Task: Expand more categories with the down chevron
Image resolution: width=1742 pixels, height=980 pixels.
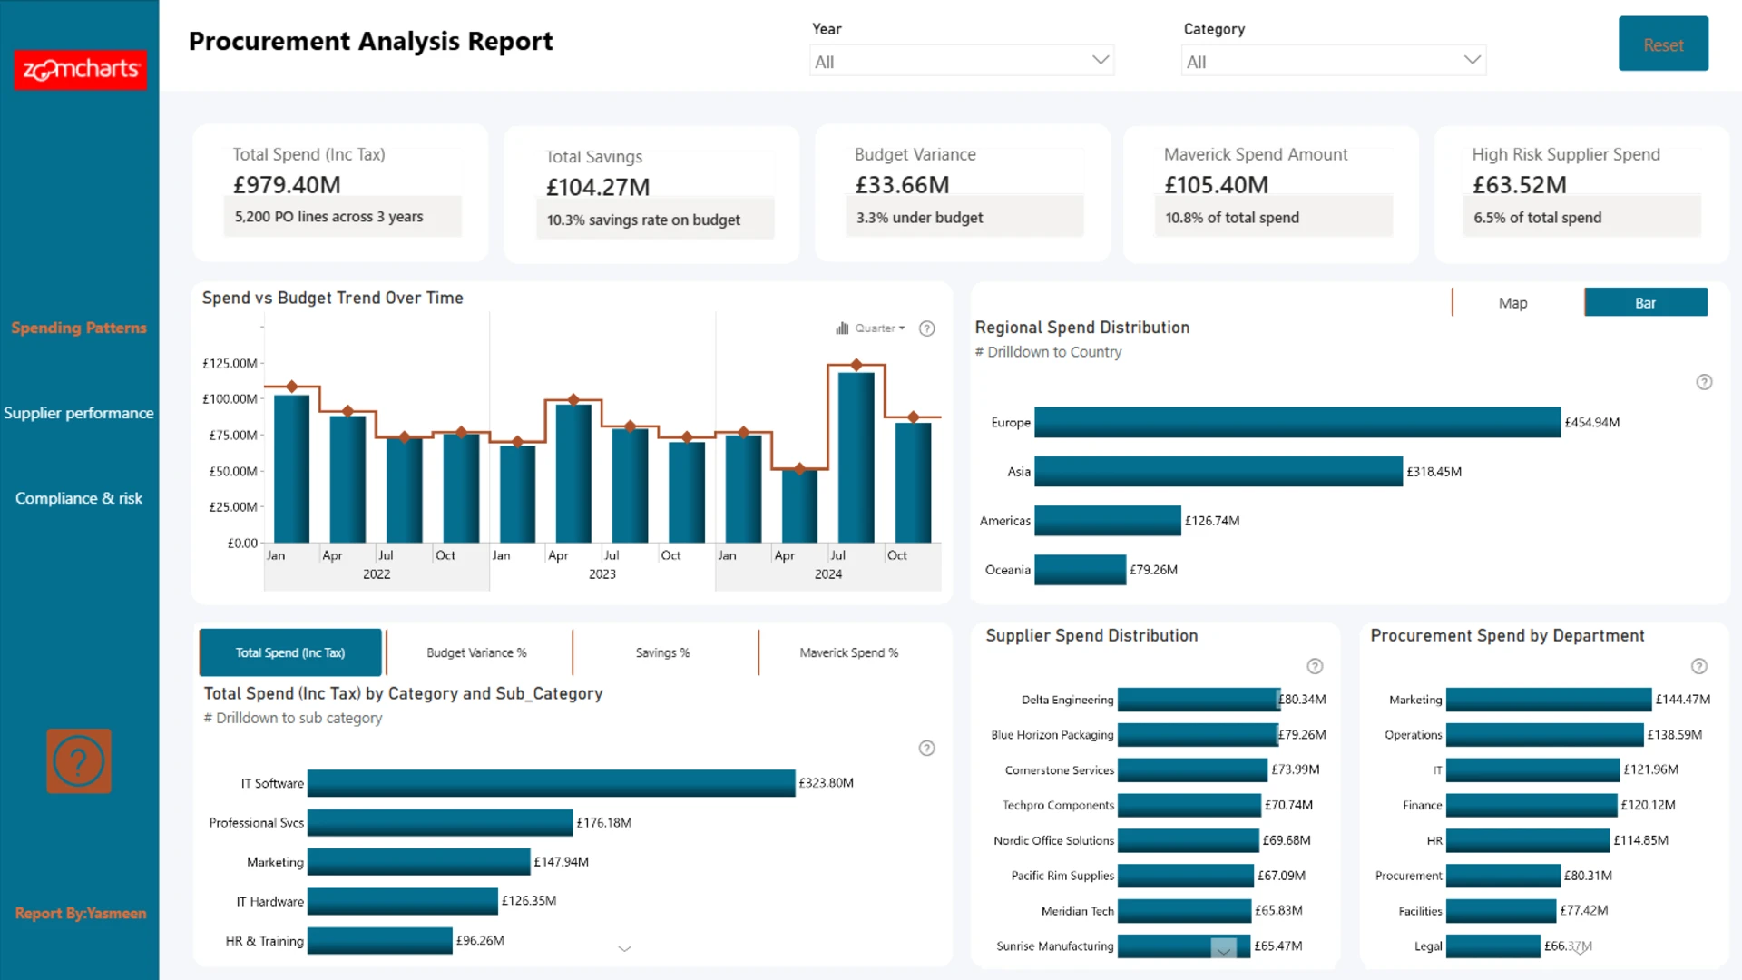Action: point(624,948)
